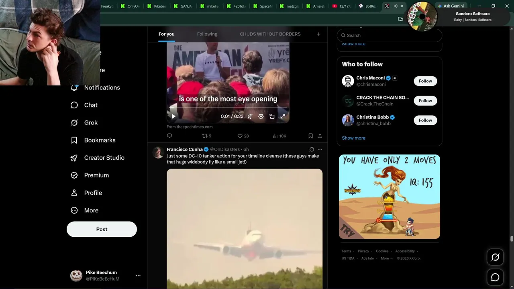Go to the Profile person icon
Screen dimensions: 514x289
[x=74, y=193]
